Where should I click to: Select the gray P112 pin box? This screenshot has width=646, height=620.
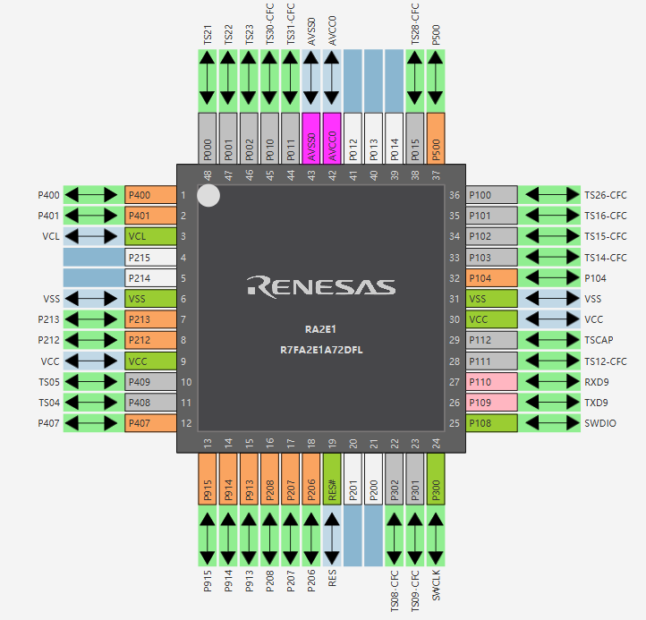click(492, 340)
